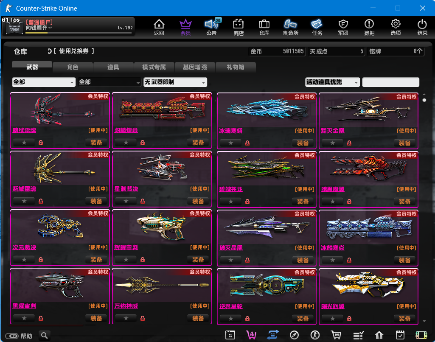Click 装备 for 暗黑魔翼
The width and height of the screenshot is (435, 342).
[404, 202]
